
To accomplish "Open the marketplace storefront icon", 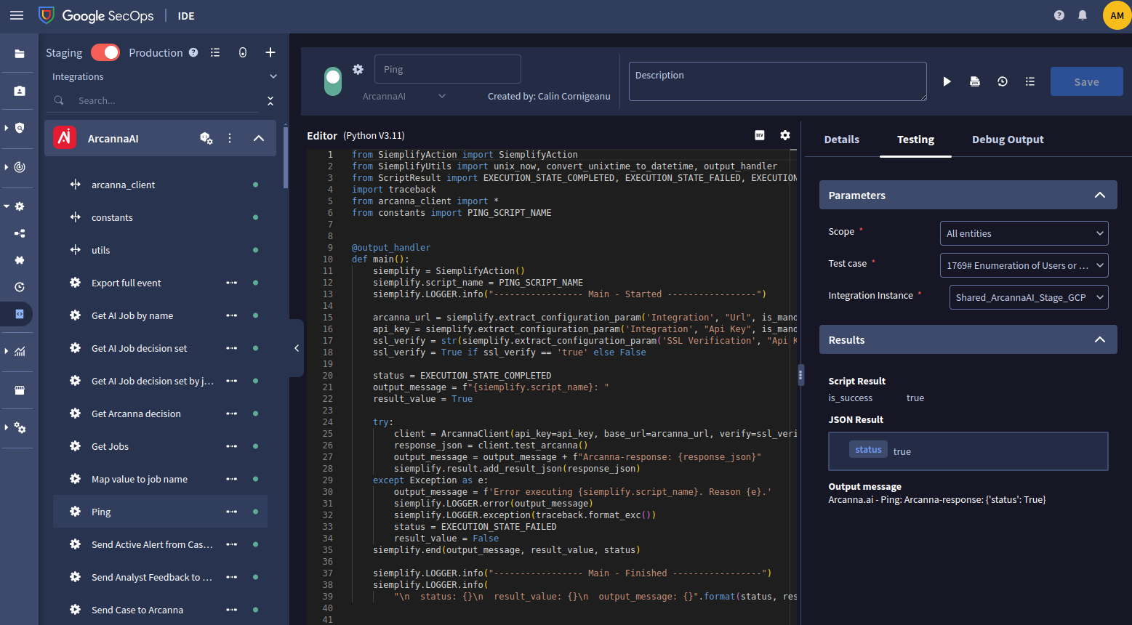I will [x=20, y=390].
